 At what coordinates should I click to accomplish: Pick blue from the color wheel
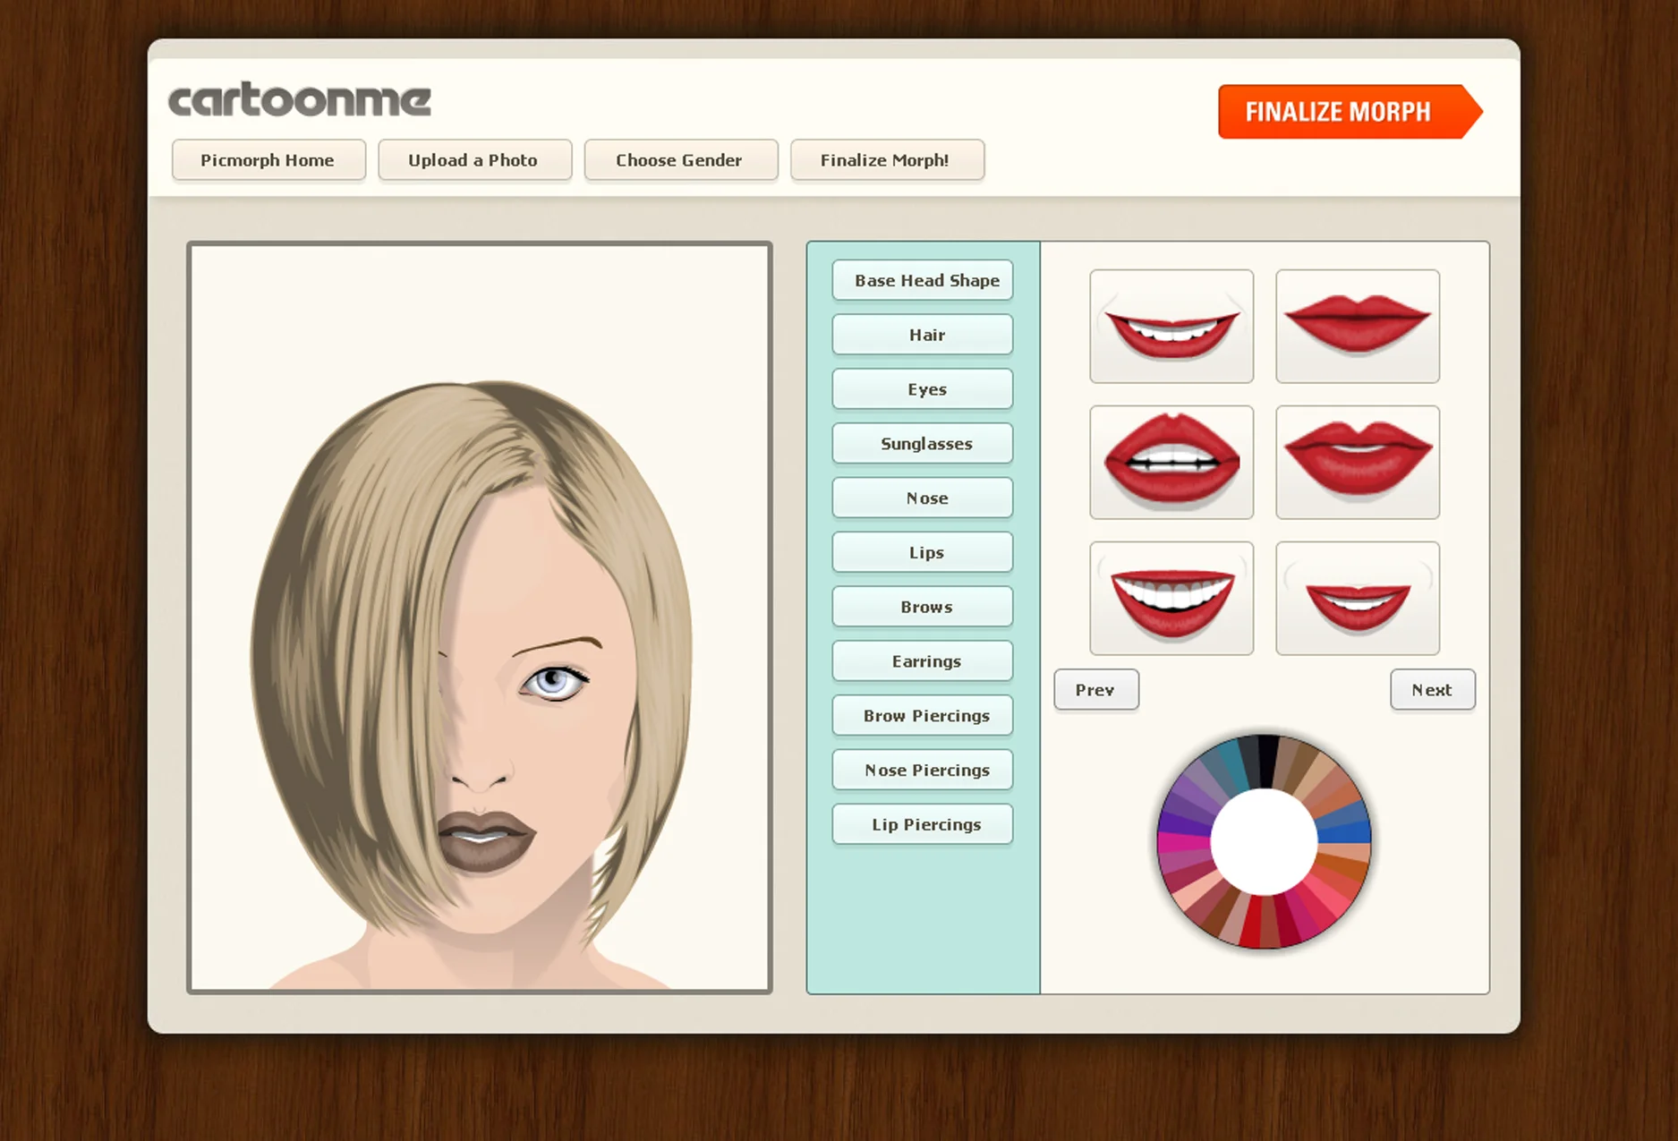(1345, 832)
